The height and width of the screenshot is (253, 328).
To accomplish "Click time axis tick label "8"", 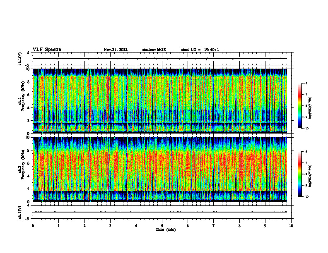I will point(239,226).
